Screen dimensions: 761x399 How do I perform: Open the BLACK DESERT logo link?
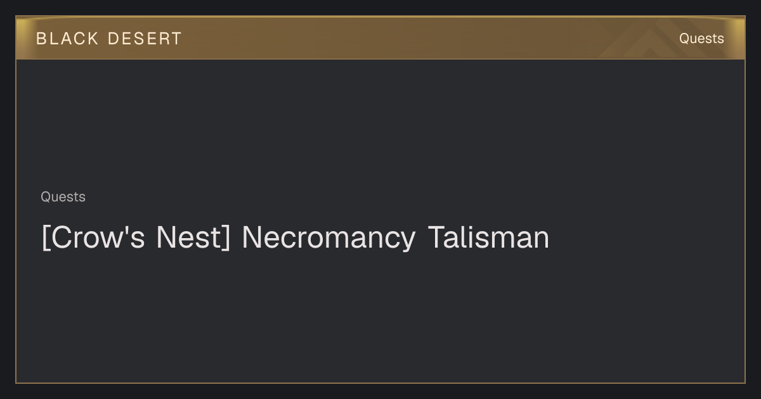coord(109,39)
